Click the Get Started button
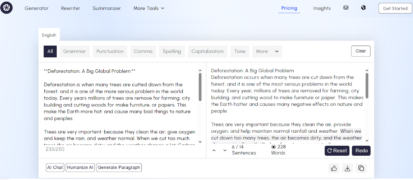Image resolution: width=413 pixels, height=180 pixels. (x=395, y=8)
